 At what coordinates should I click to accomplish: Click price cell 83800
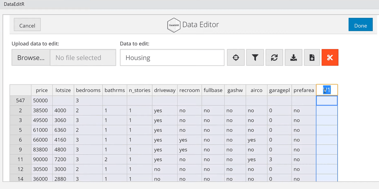(42, 150)
